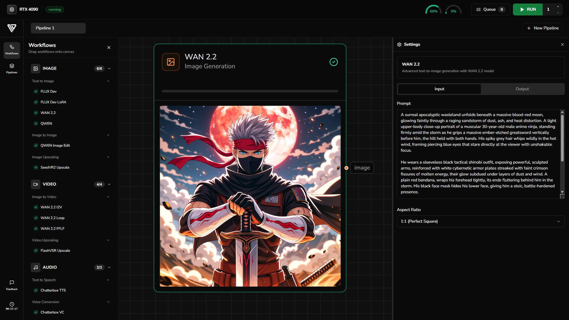Open the Pipelines sidebar panel

[x=11, y=69]
